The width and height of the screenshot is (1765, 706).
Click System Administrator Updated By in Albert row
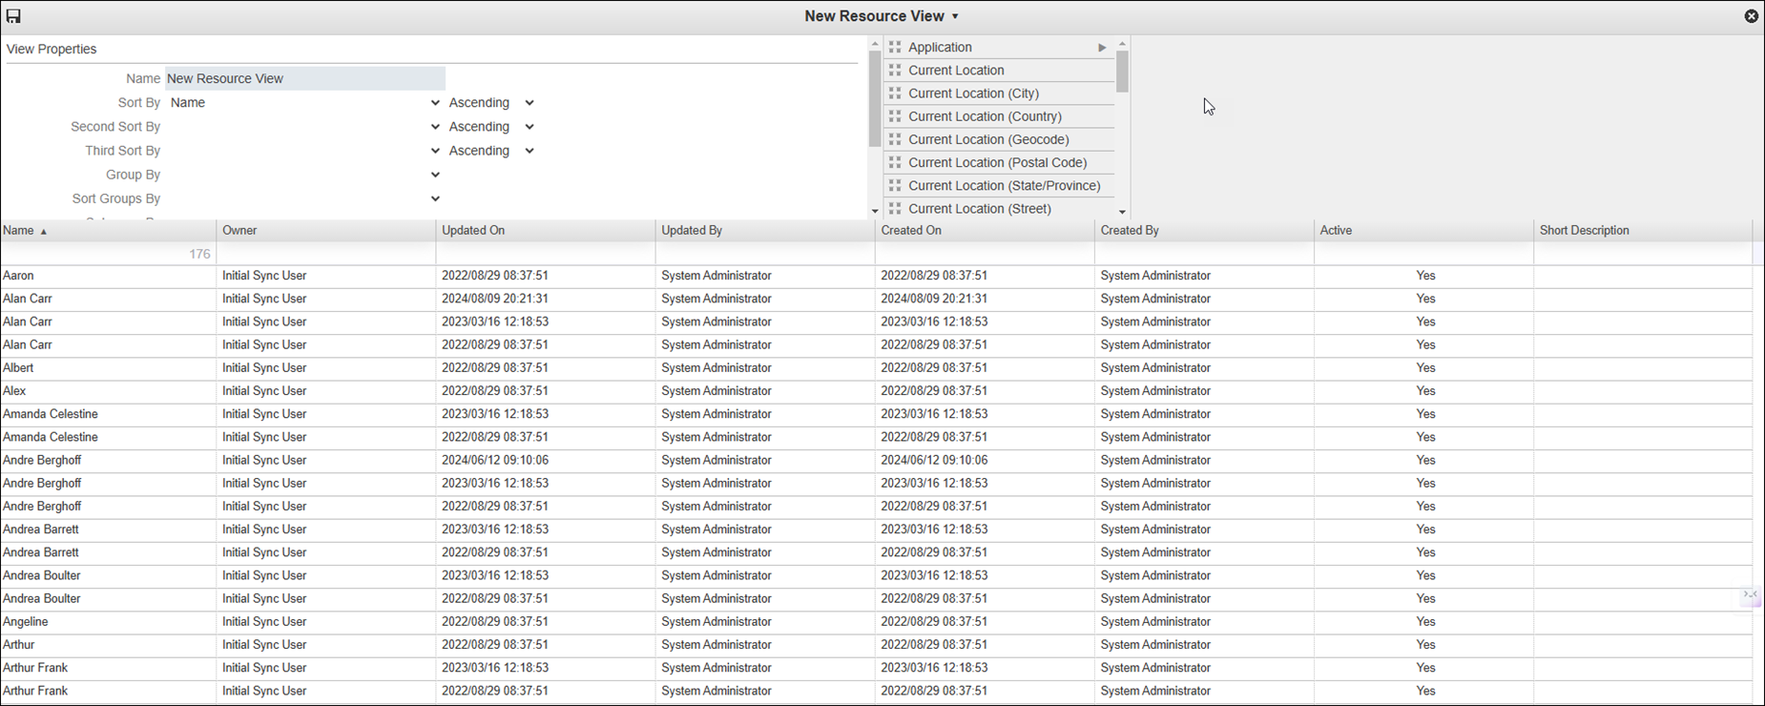pos(716,367)
